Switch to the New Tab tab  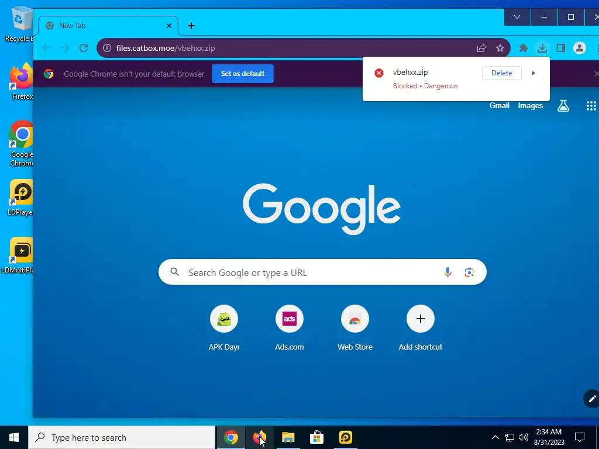[x=108, y=26]
